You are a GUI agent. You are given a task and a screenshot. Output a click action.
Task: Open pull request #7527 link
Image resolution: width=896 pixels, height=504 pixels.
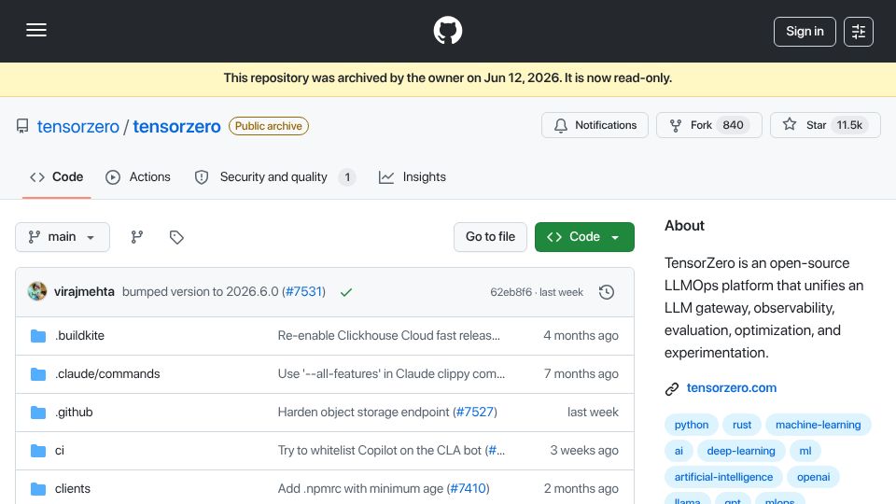[474, 412]
